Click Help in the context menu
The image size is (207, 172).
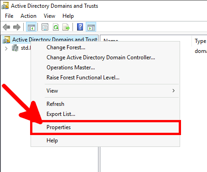point(105,141)
